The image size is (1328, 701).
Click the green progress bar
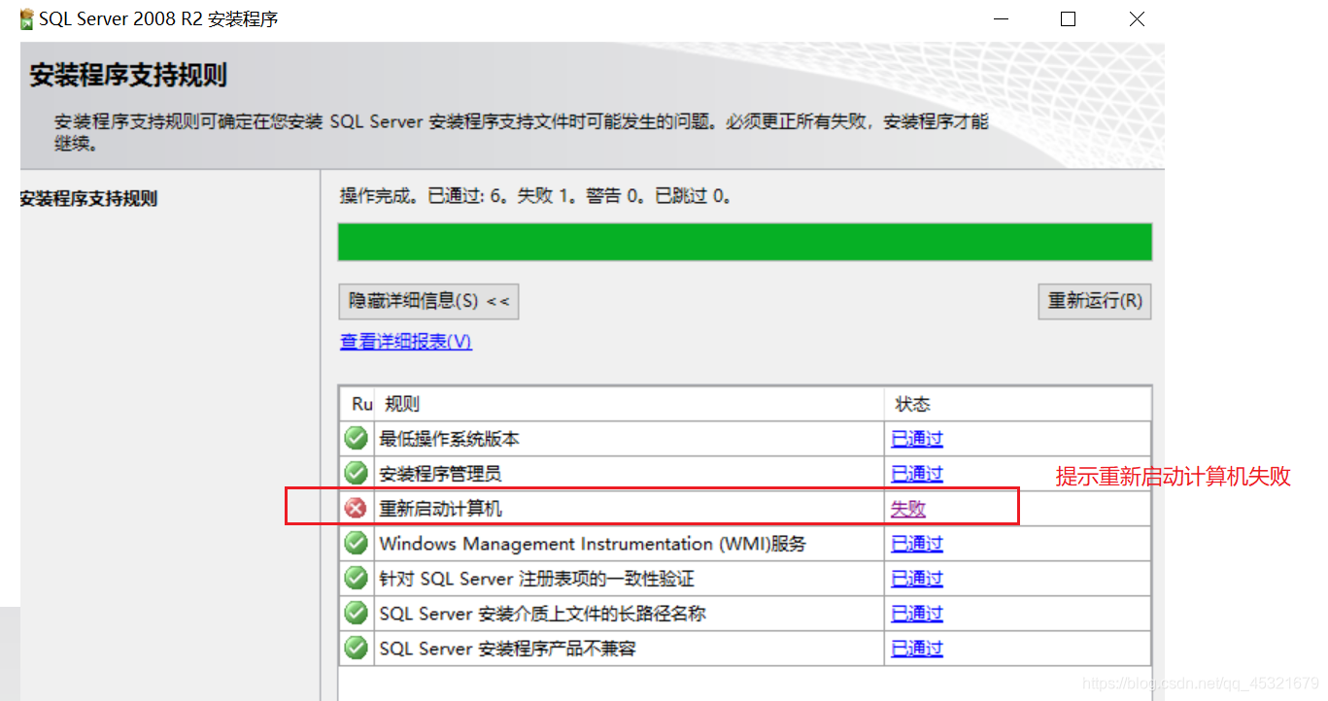(745, 242)
